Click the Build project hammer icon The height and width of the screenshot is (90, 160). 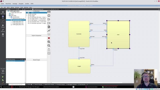click(x=3, y=83)
